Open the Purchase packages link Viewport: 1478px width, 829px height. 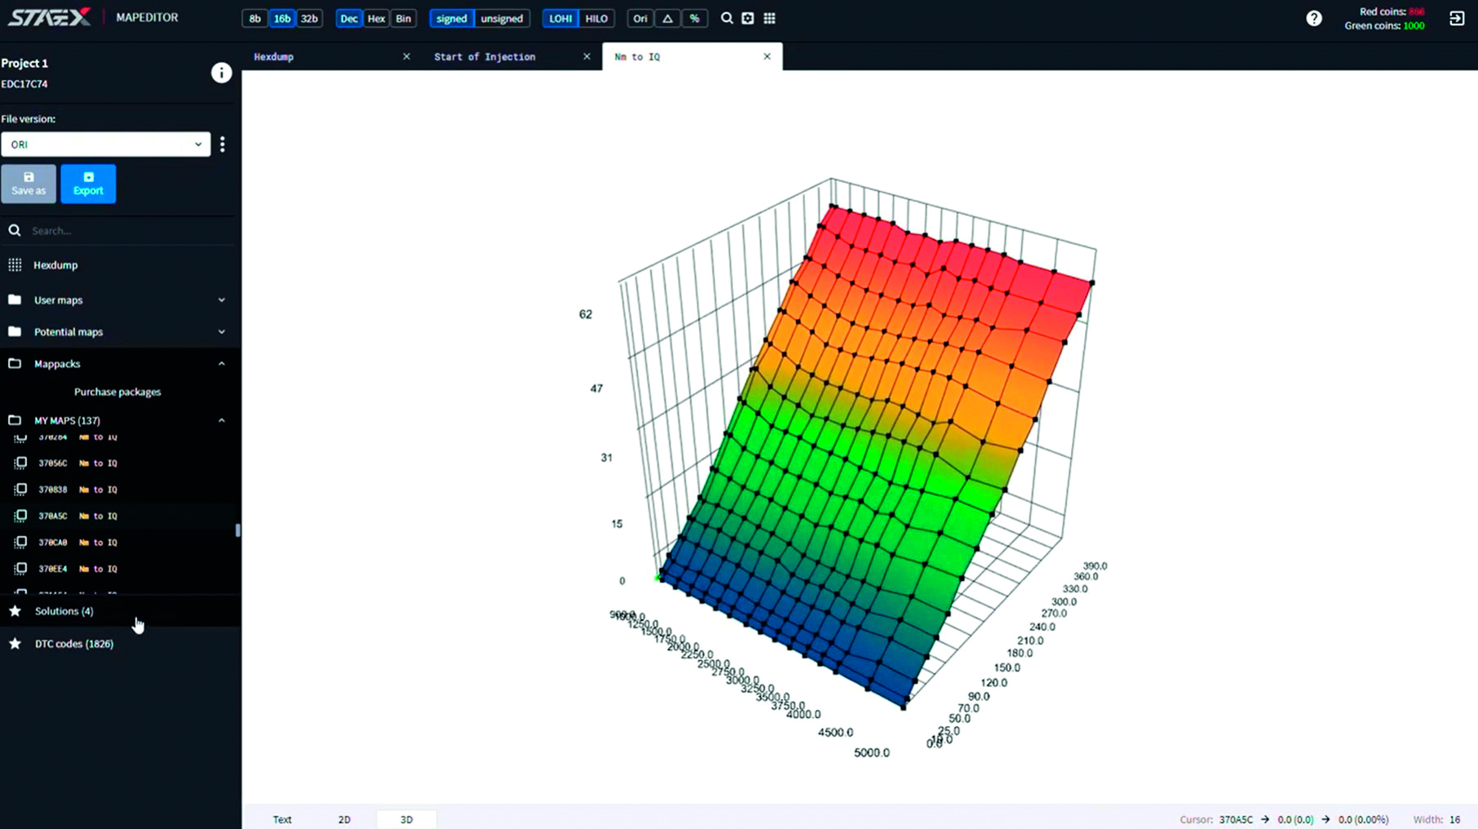tap(117, 392)
